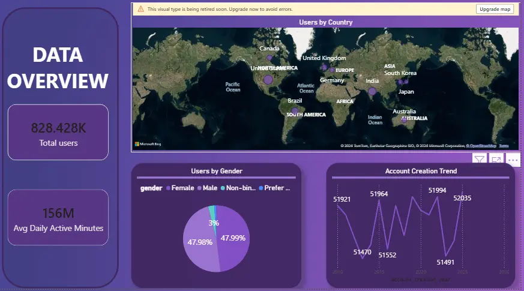
Task: Click the Microsoft Bing logo on map
Action: pos(148,144)
